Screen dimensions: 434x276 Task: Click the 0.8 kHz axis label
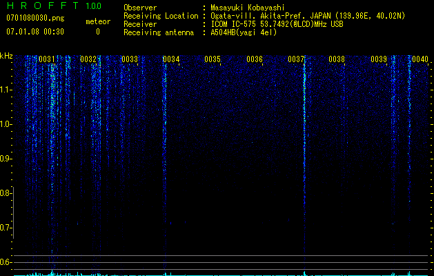[x=6, y=193]
